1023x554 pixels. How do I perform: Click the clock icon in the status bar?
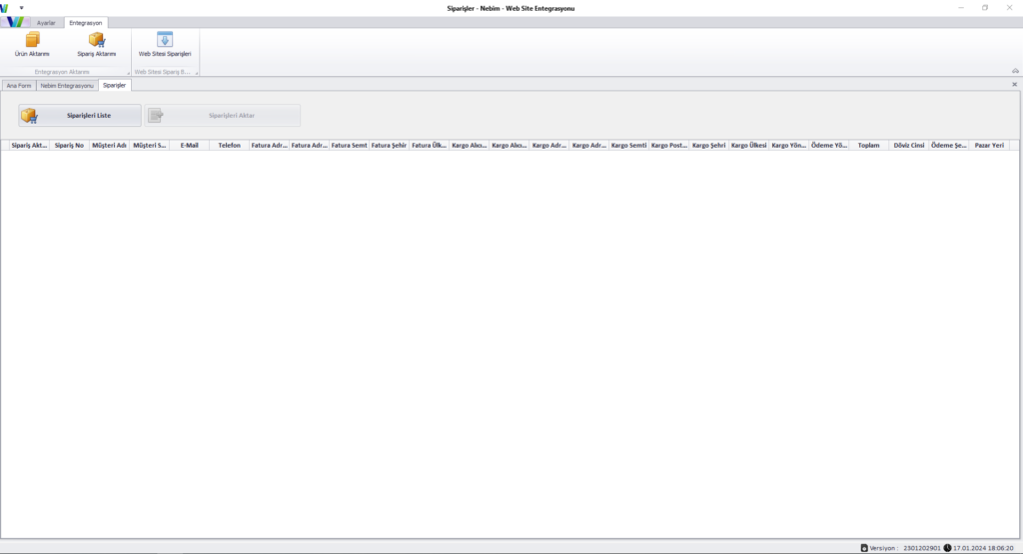(x=947, y=547)
